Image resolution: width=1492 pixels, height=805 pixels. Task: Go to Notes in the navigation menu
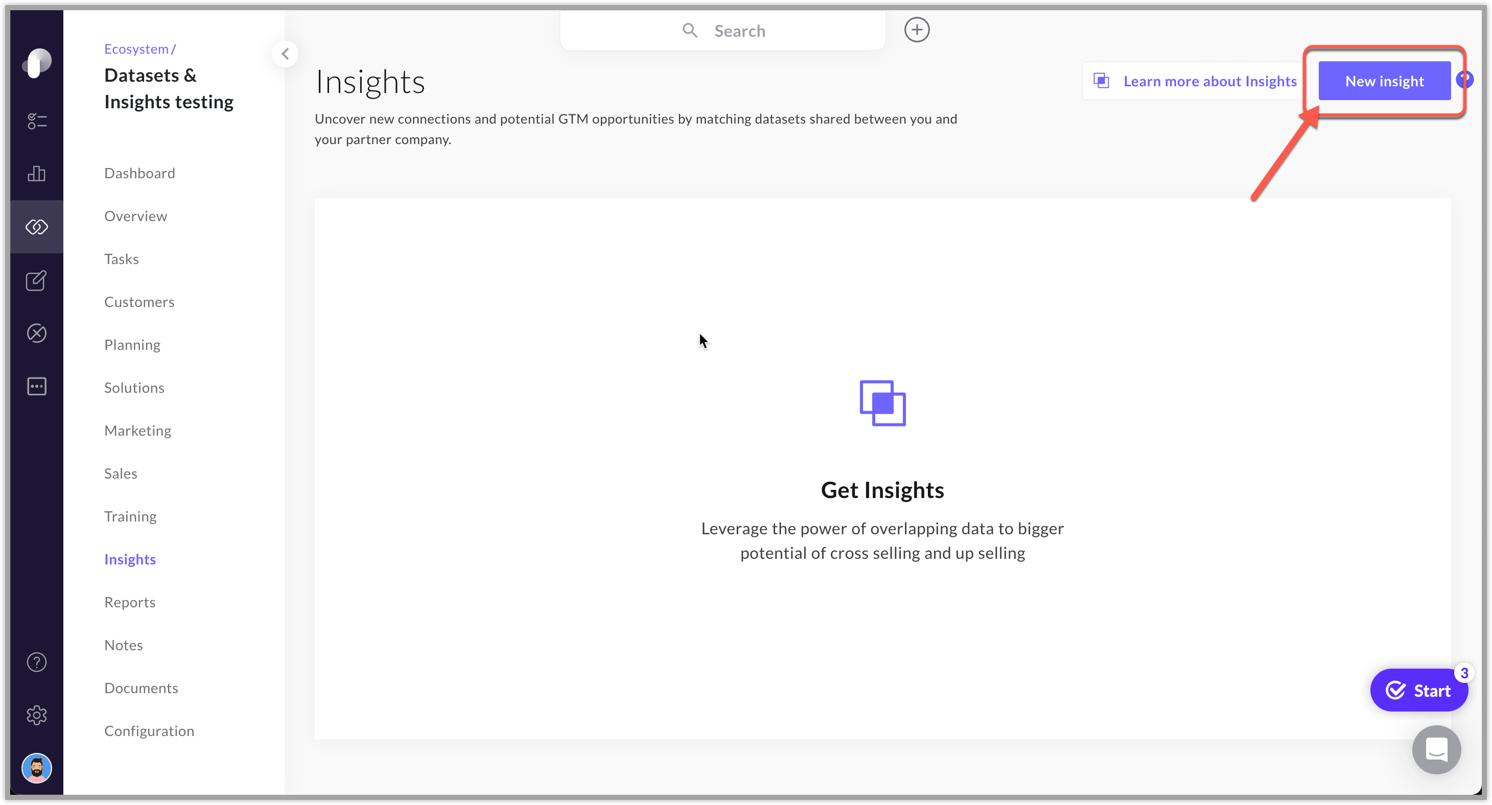pos(123,645)
